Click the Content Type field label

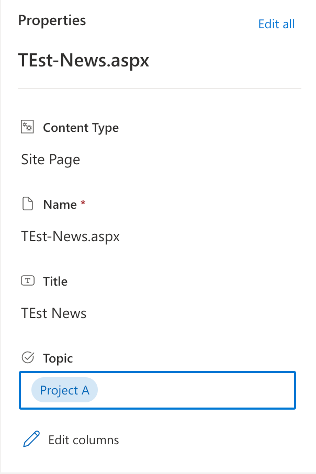81,128
